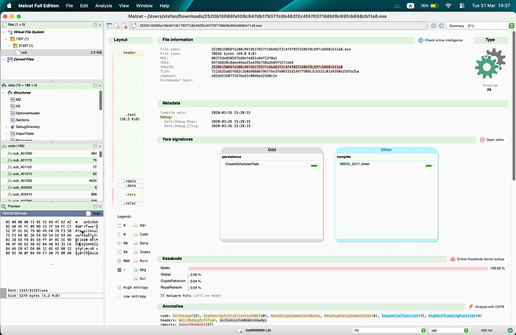Collapse the Virtual File System tree node
Screen dimensions: 516x335
click(4, 32)
